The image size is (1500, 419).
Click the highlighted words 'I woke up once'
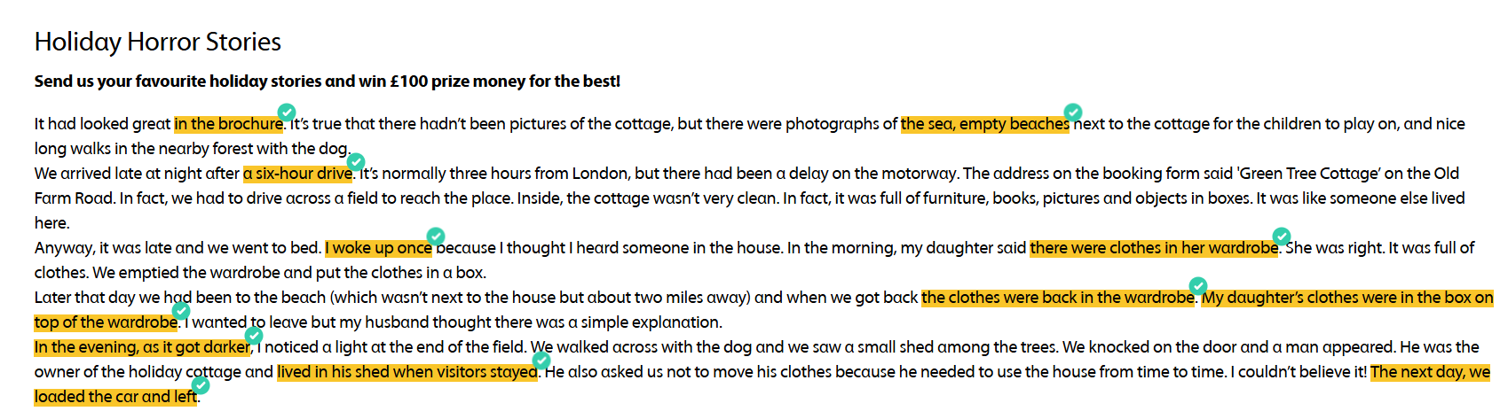point(378,248)
